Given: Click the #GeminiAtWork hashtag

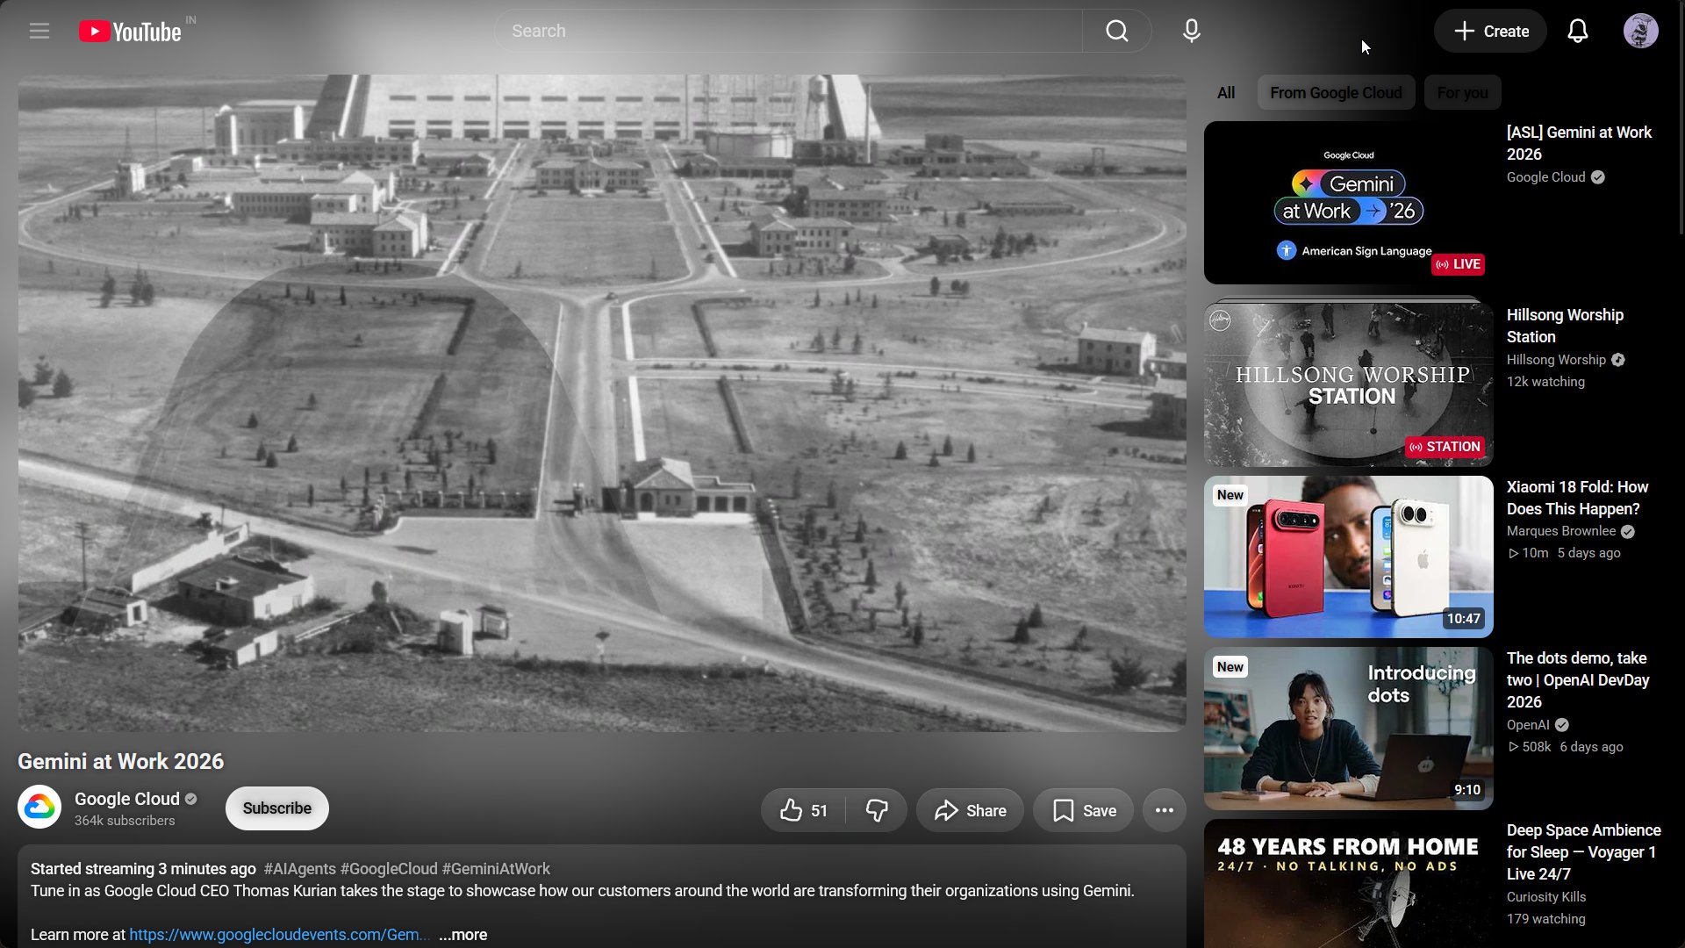Looking at the screenshot, I should 496,869.
